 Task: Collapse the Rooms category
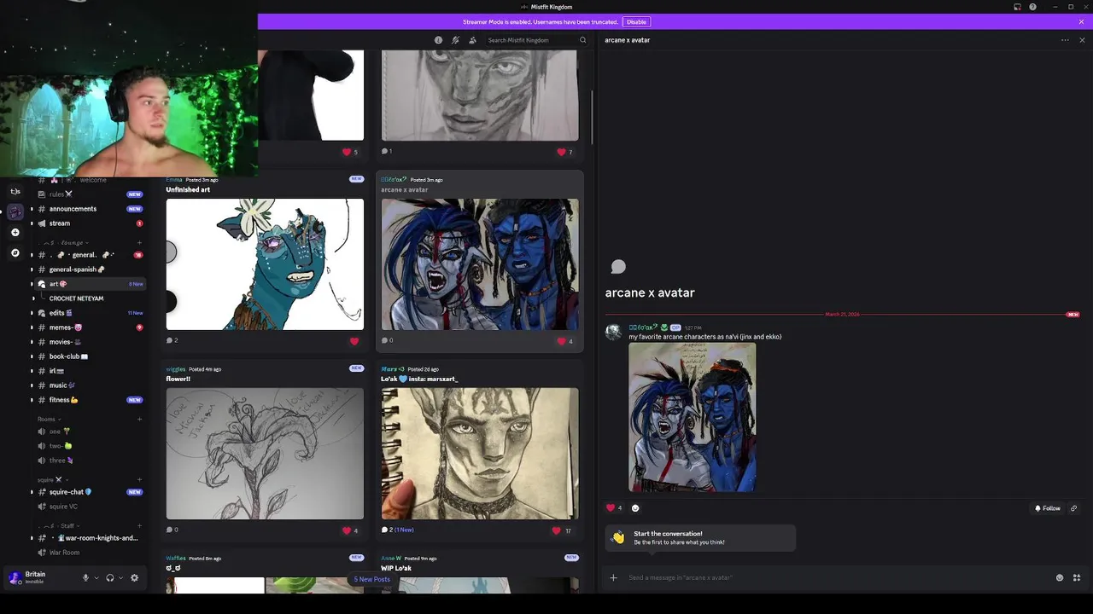click(49, 420)
